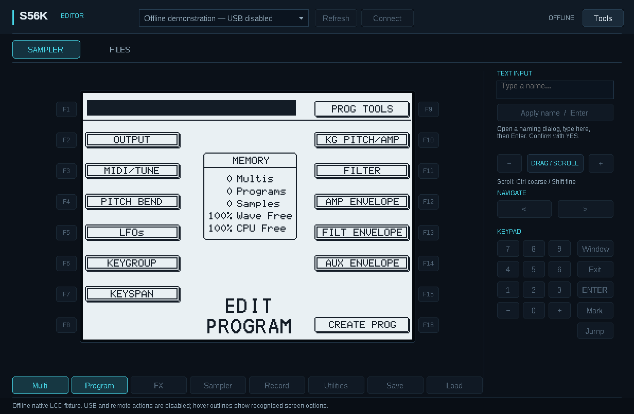
Task: Click the text input name field
Action: pos(555,89)
